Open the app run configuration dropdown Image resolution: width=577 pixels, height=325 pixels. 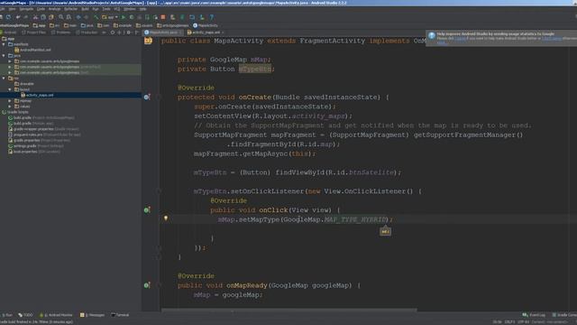pos(110,17)
